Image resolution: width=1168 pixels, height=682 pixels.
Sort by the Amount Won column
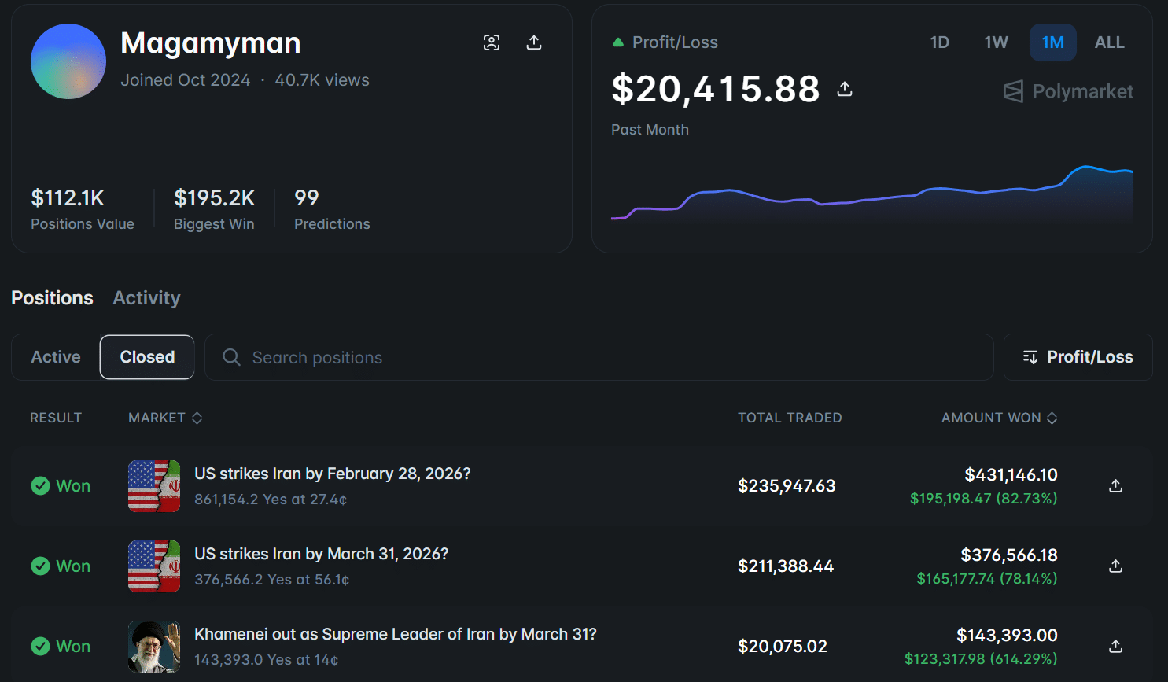(x=999, y=418)
